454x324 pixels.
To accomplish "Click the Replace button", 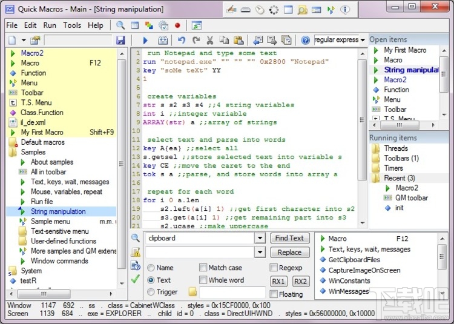I will [289, 252].
